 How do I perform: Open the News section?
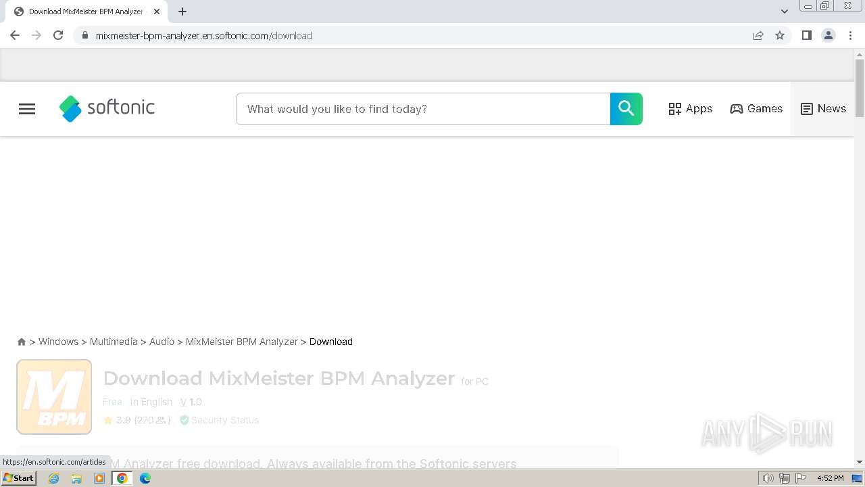(x=823, y=109)
